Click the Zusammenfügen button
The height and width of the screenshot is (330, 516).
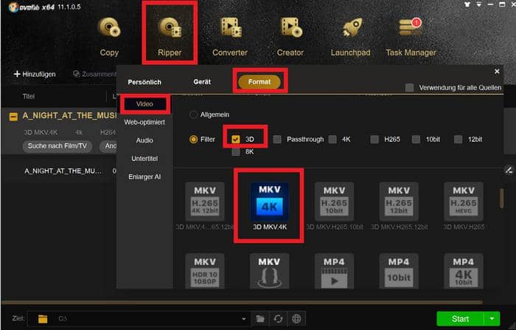[95, 74]
